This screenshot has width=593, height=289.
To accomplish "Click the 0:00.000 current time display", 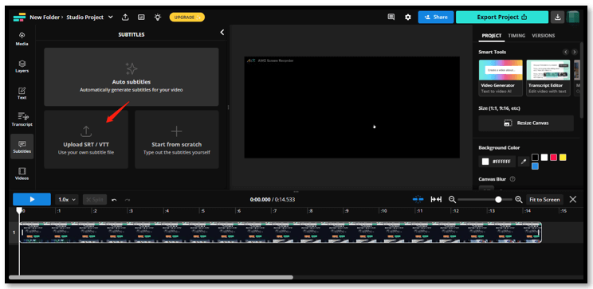I will pos(260,200).
